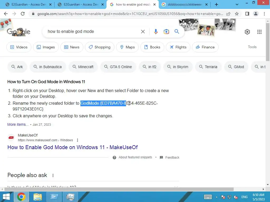Open search Tools

pos(252,47)
